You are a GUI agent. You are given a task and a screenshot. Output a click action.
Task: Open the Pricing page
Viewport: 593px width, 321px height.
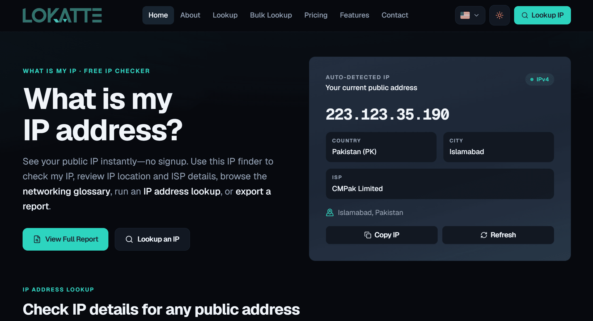(316, 15)
